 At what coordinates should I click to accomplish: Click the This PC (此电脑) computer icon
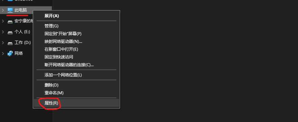tap(10, 10)
